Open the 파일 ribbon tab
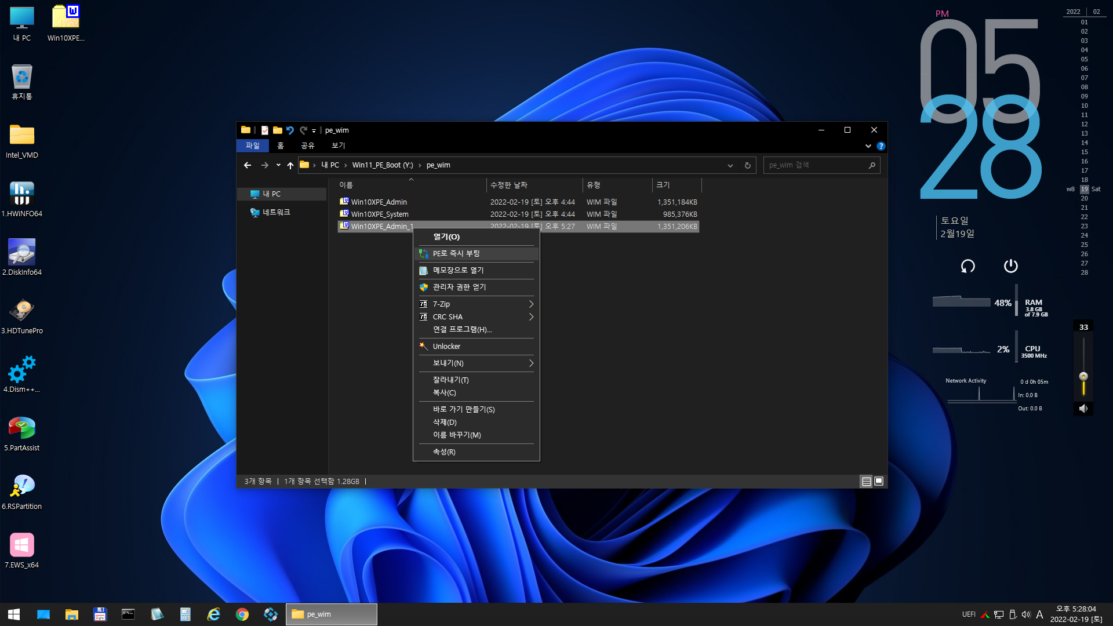Image resolution: width=1113 pixels, height=626 pixels. [x=253, y=146]
